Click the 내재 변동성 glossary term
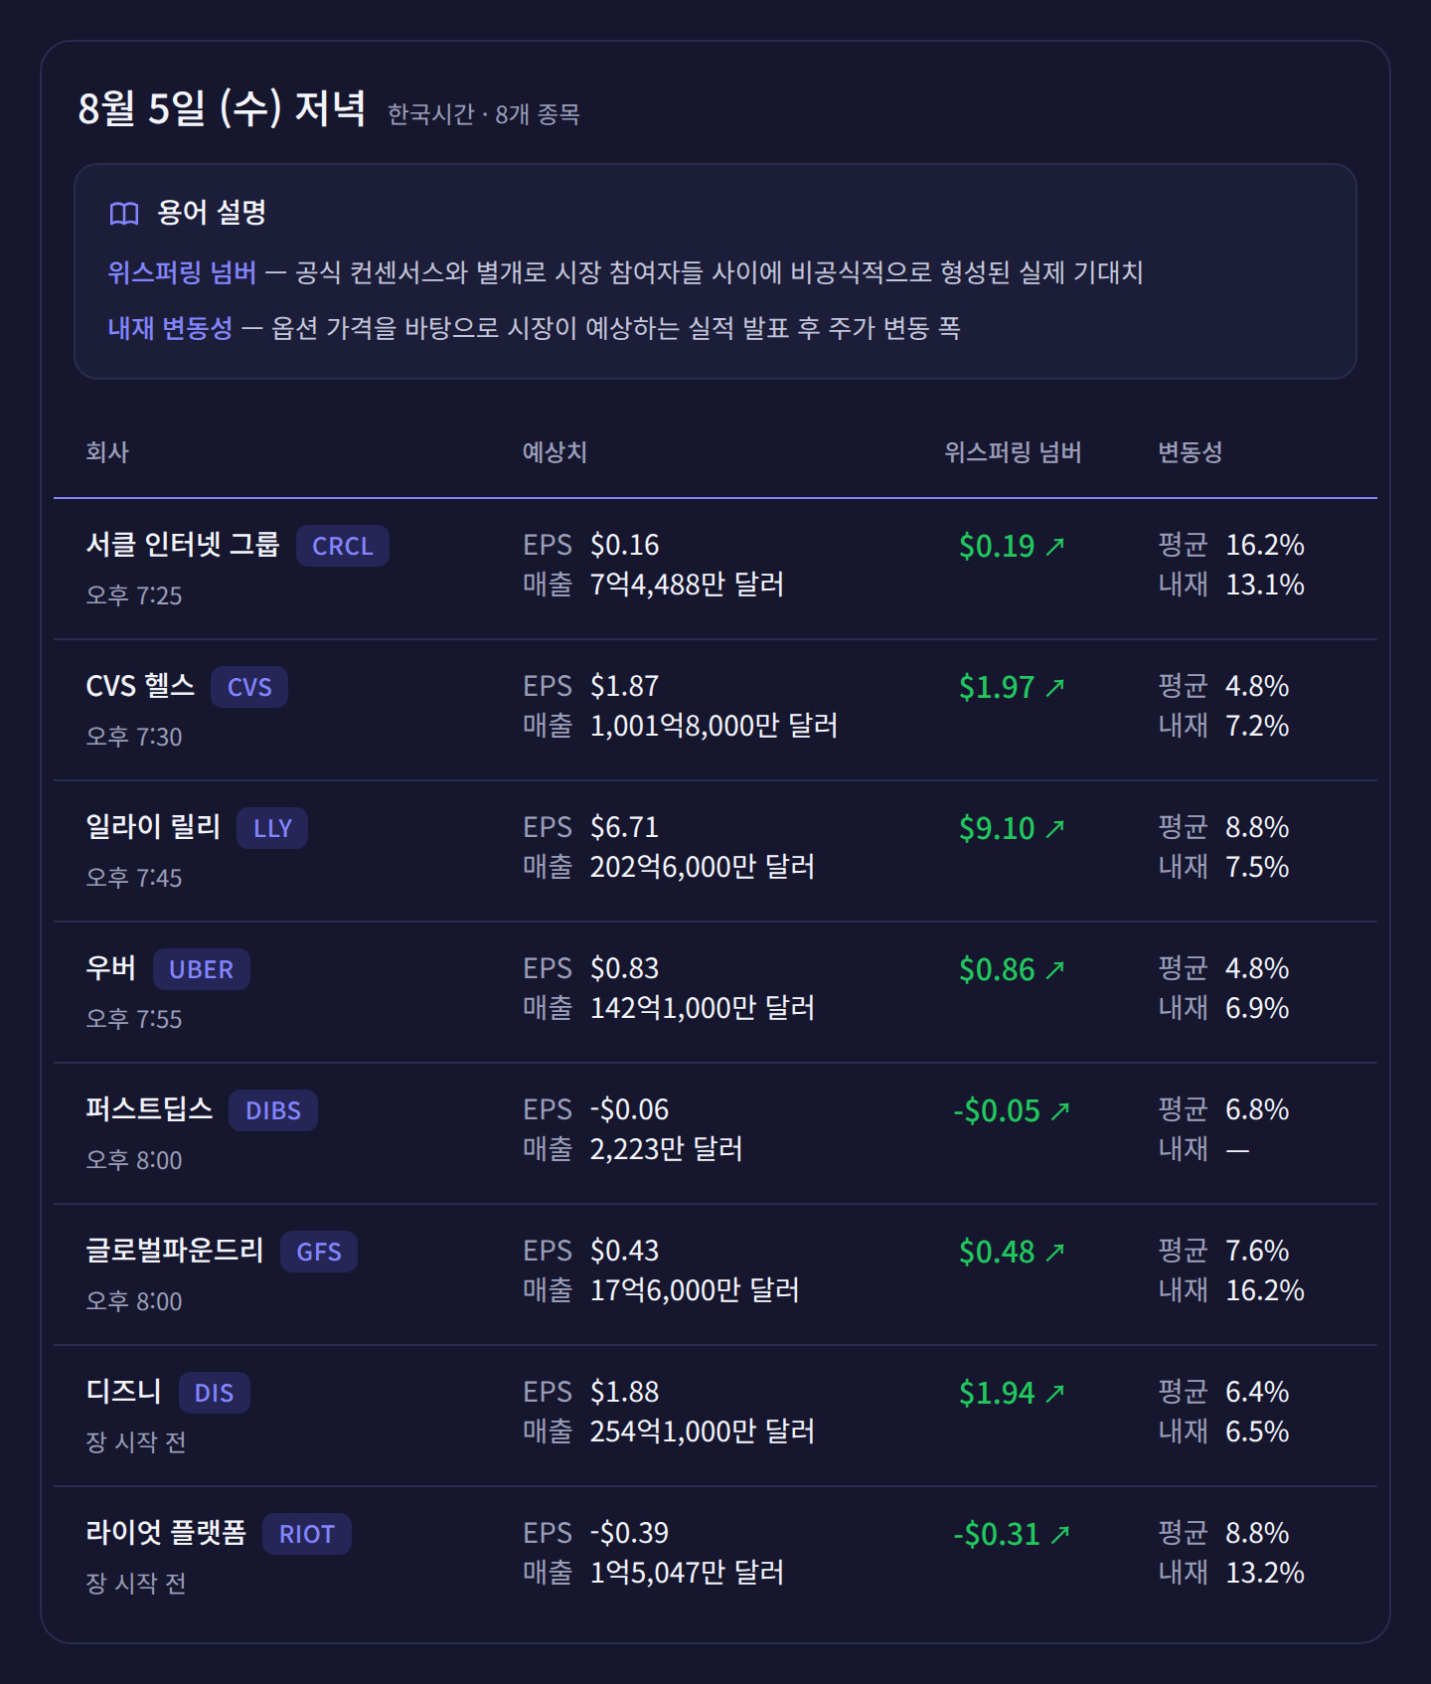The image size is (1431, 1684). [x=170, y=328]
